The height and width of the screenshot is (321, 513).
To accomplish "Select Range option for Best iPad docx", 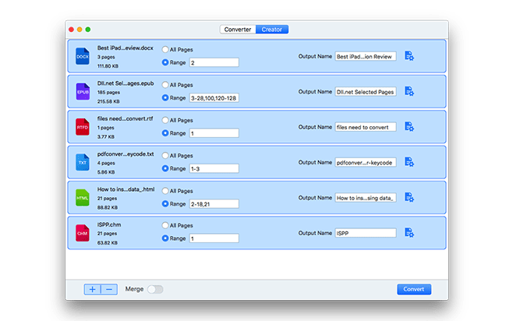I will pos(165,62).
